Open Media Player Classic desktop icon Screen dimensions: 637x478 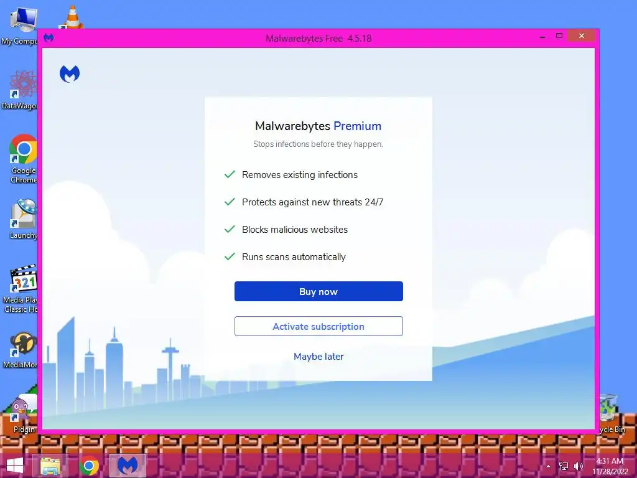point(21,289)
